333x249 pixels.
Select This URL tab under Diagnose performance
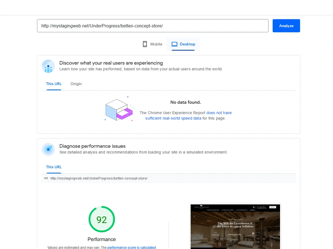pos(54,167)
